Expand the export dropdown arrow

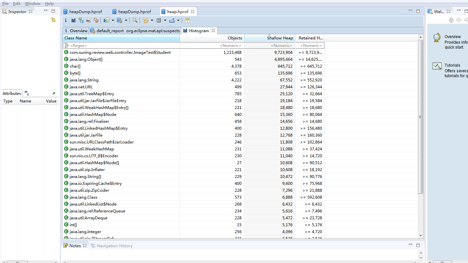(x=178, y=20)
